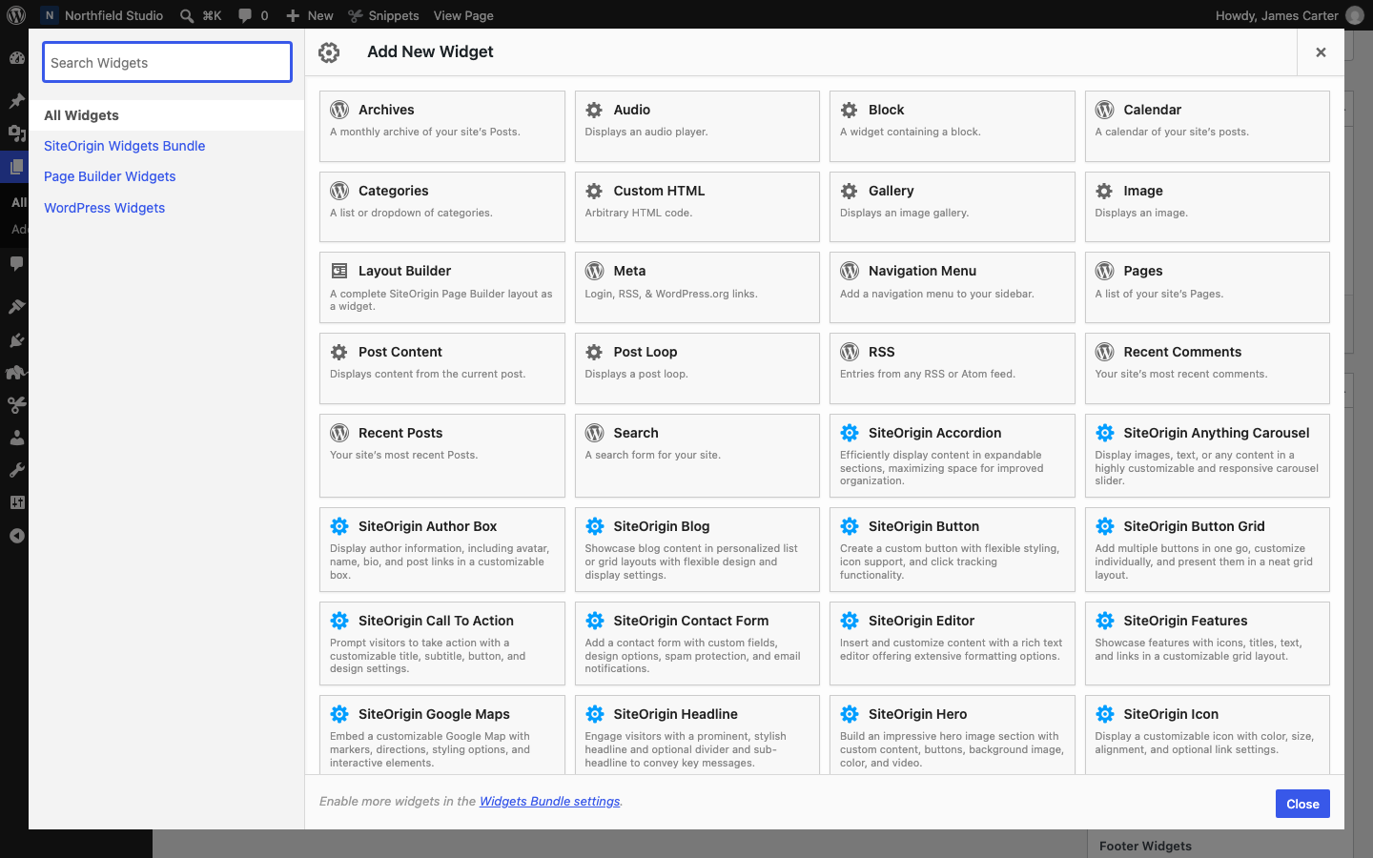
Task: Click the SiteOrigin Blog blue gear icon
Action: pyautogui.click(x=595, y=526)
